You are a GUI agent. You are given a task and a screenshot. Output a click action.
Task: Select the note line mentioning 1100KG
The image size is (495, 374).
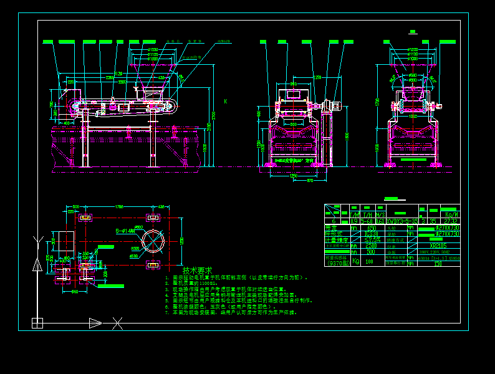click(x=191, y=284)
